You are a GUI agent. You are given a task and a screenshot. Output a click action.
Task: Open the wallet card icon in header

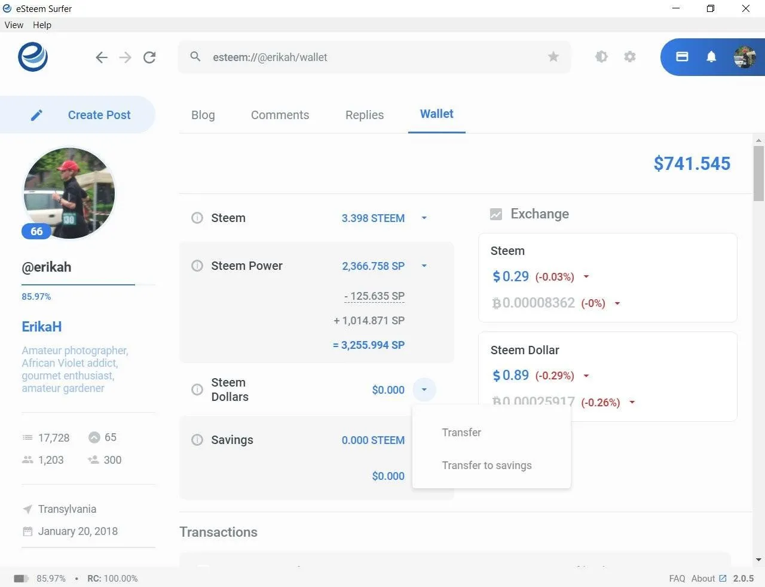click(682, 56)
